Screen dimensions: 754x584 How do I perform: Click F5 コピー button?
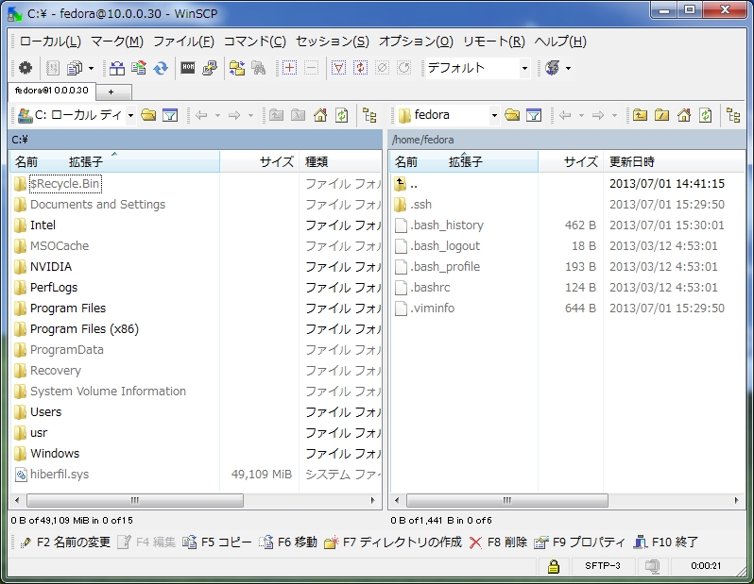click(217, 542)
